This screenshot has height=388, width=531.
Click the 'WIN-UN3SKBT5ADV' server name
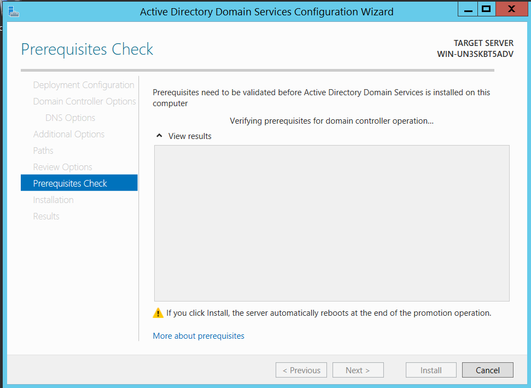click(x=475, y=54)
